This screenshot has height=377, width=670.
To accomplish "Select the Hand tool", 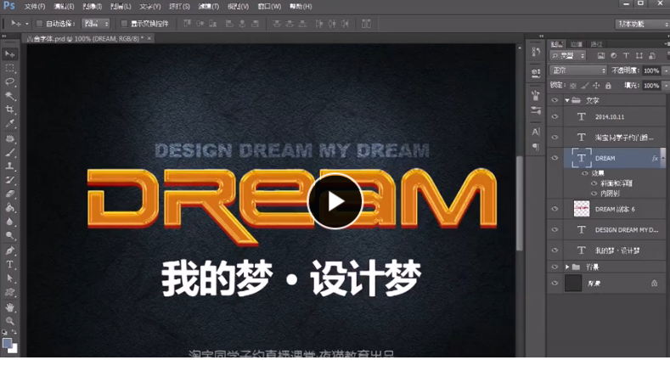I will point(9,307).
